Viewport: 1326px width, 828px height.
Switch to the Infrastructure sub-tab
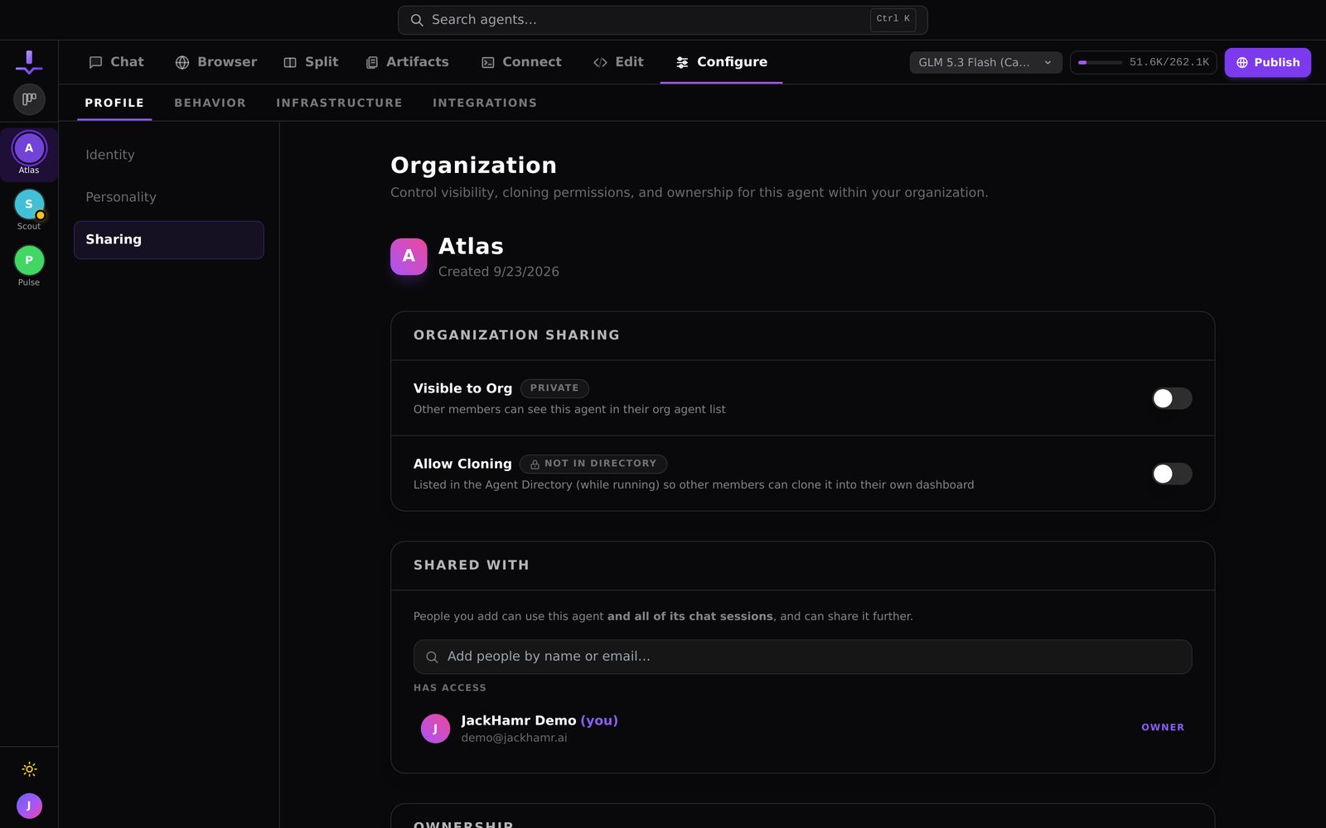pos(339,103)
